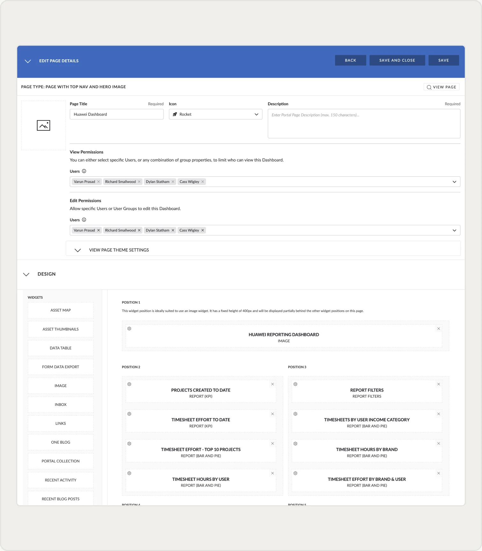The image size is (482, 551).
Task: Select the Data Table widget
Action: [61, 348]
